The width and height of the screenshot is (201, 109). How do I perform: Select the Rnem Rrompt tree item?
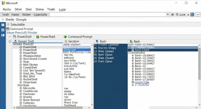[31, 100]
